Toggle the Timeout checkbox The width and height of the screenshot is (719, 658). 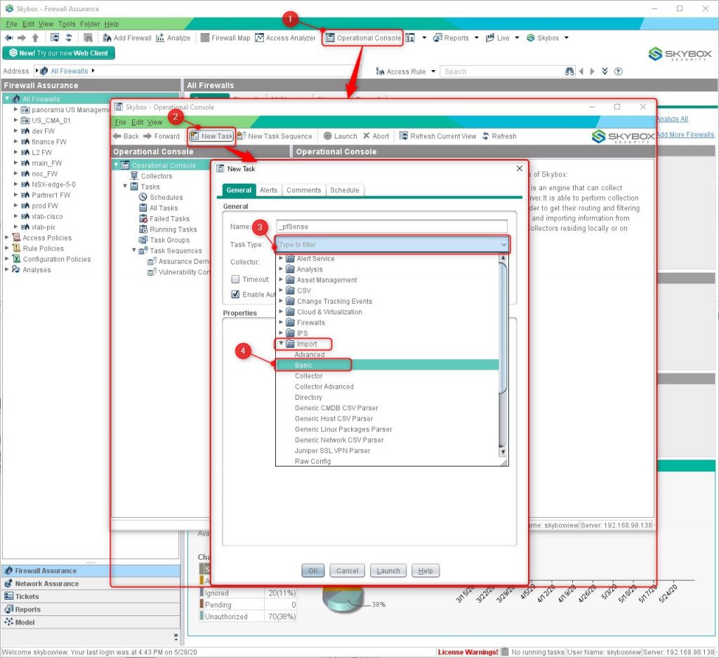(x=235, y=279)
